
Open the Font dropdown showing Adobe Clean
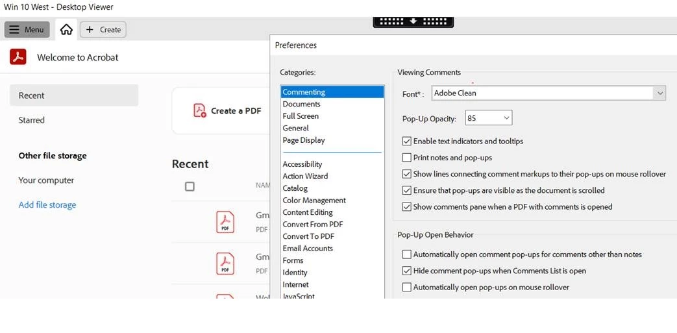tap(548, 93)
